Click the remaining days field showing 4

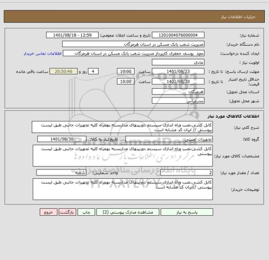pos(93,71)
